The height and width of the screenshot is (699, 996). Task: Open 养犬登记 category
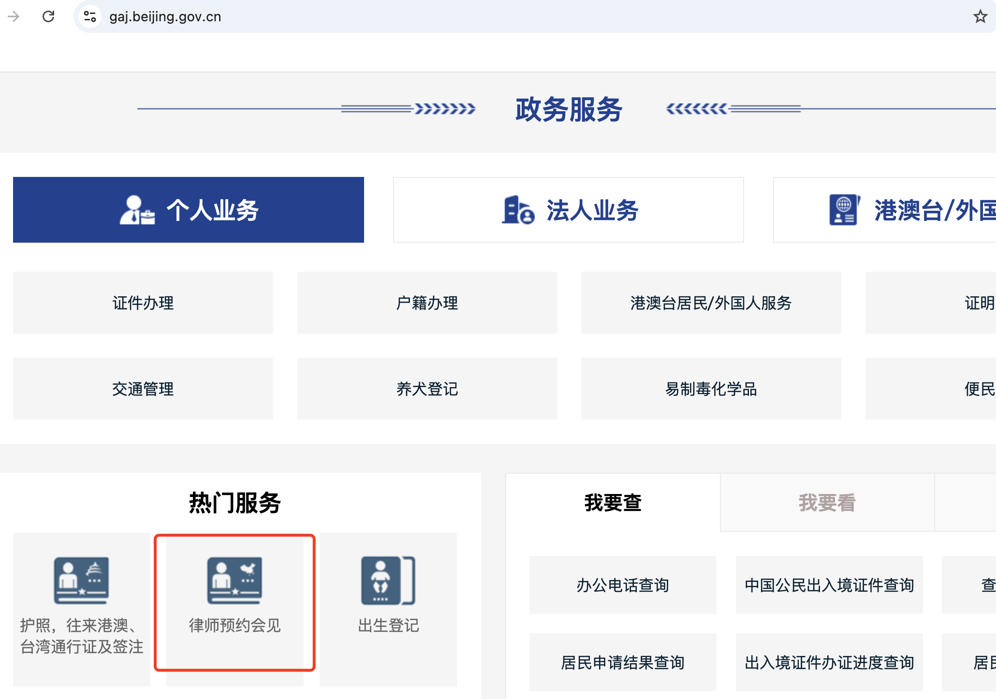point(427,389)
